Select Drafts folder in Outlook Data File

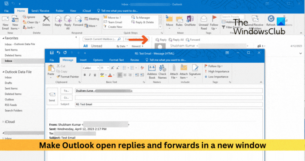pos(8,83)
